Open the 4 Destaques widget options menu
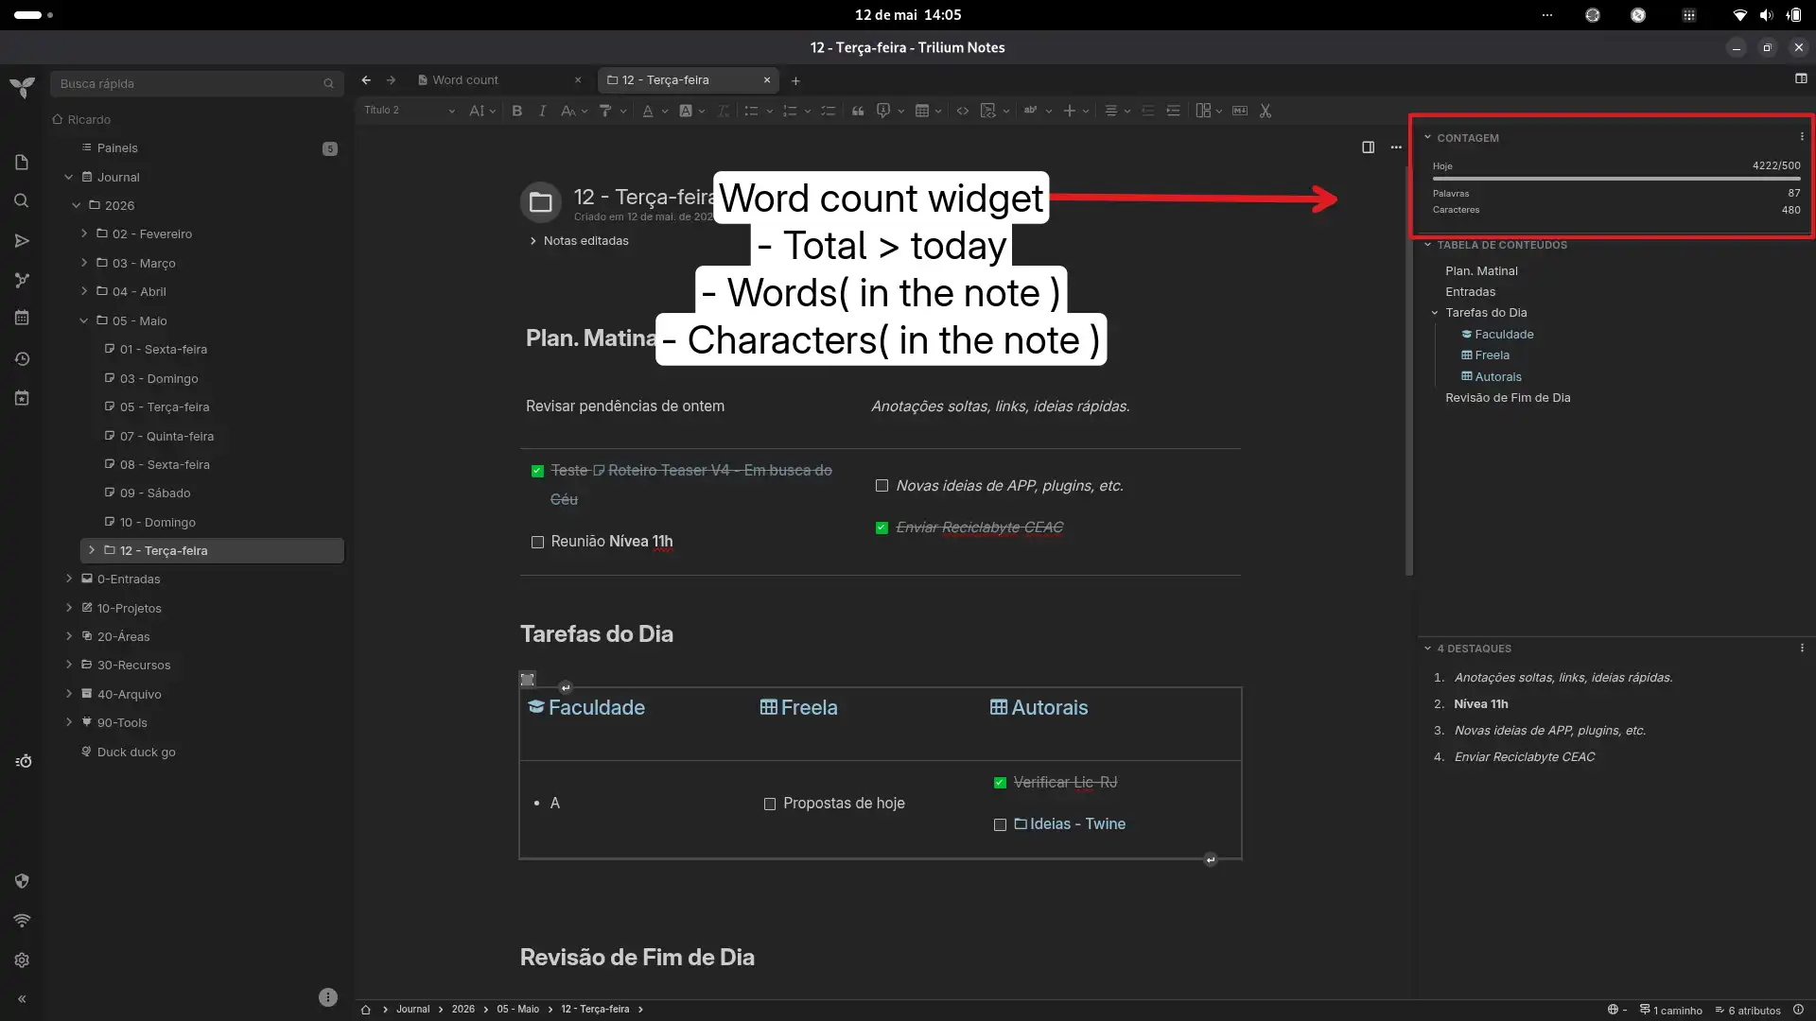1816x1021 pixels. pos(1802,649)
